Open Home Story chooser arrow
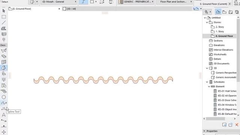The image size is (240, 135). (229, 4)
